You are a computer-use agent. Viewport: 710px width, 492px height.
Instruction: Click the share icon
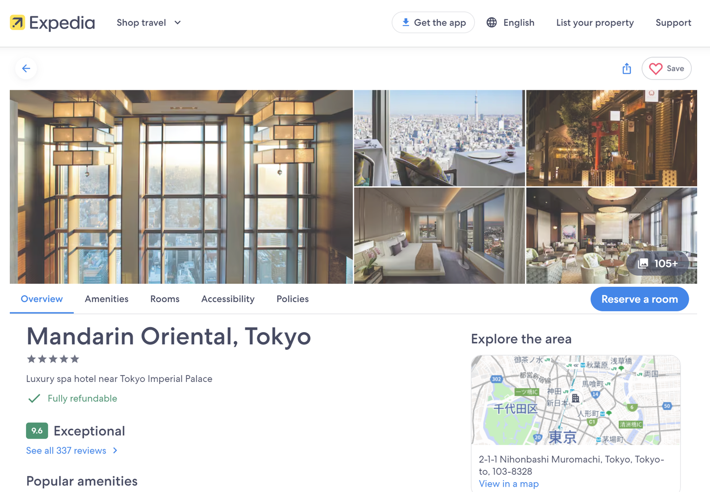(x=627, y=69)
